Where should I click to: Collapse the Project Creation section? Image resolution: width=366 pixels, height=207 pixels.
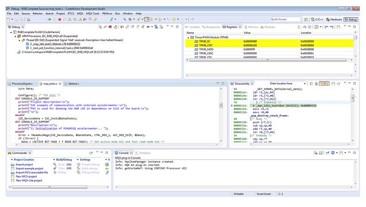point(11,160)
